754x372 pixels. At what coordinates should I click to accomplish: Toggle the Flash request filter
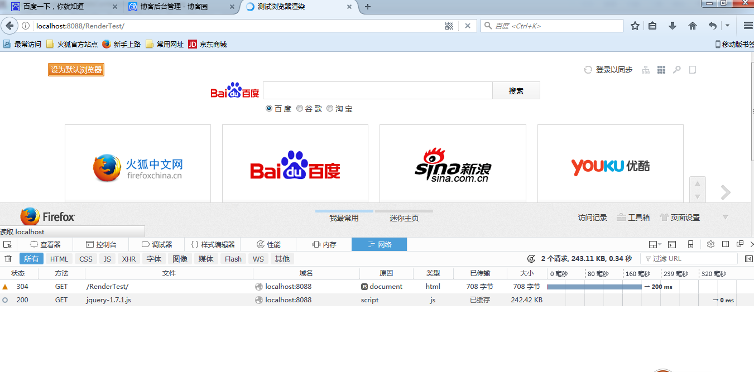[x=233, y=259]
